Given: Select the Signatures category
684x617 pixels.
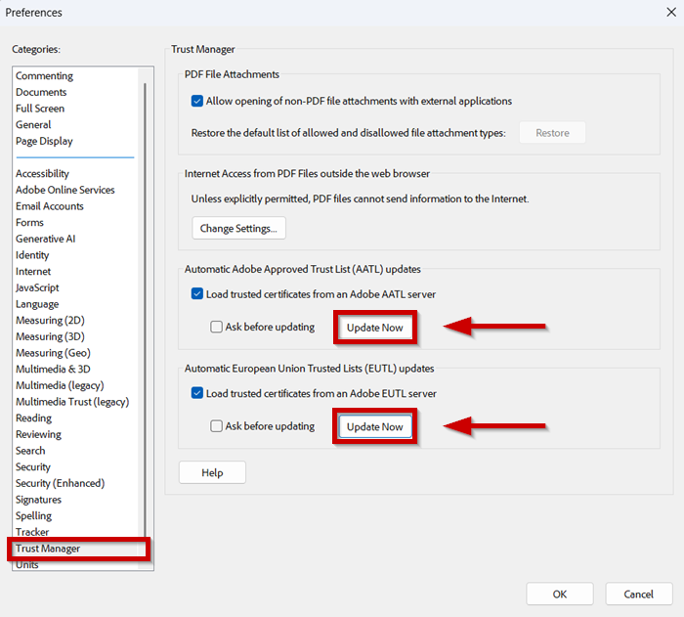Looking at the screenshot, I should 38,500.
